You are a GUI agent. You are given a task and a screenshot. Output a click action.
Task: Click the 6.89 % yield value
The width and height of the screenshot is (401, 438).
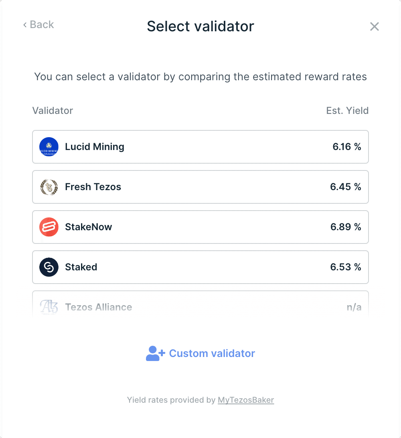point(346,227)
